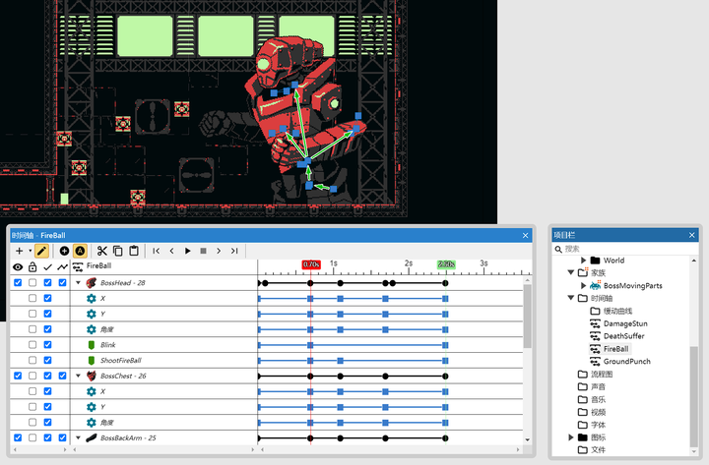The image size is (709, 465).
Task: Toggle enable checkbox of BossHead track
Action: click(x=47, y=282)
